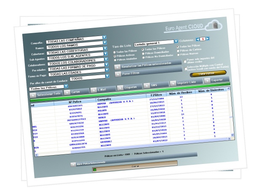Expand the TODOS LOS SUB_AGENTES dropdown
The image size is (261, 195).
click(106, 54)
